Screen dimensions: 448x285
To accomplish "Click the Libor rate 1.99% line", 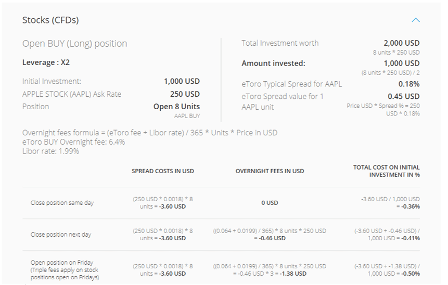I will (50, 151).
